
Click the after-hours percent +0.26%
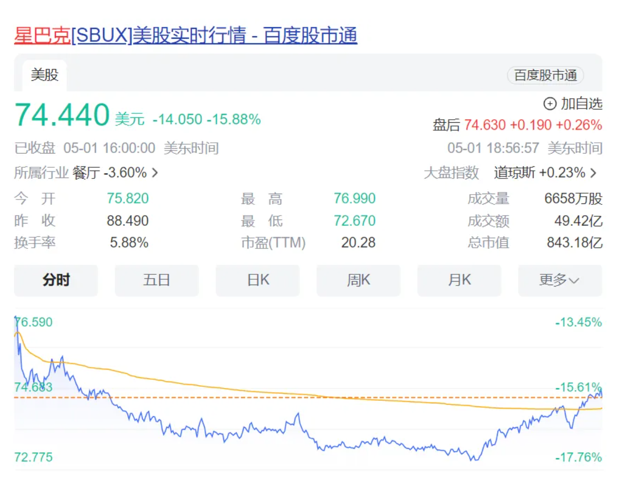click(x=579, y=125)
